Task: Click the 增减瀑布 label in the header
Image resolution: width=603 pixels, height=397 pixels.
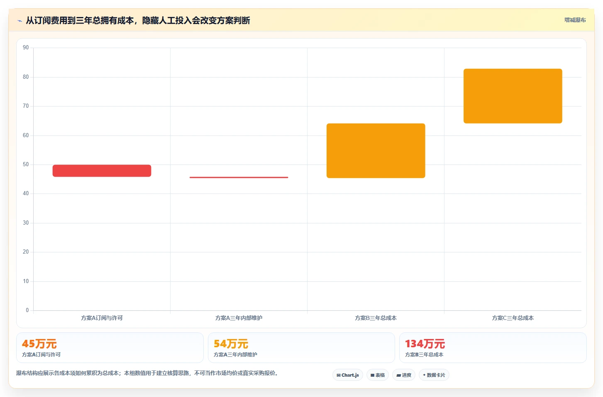Action: click(575, 20)
